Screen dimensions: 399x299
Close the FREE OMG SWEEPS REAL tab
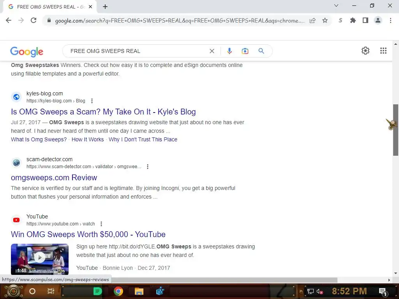pyautogui.click(x=90, y=7)
